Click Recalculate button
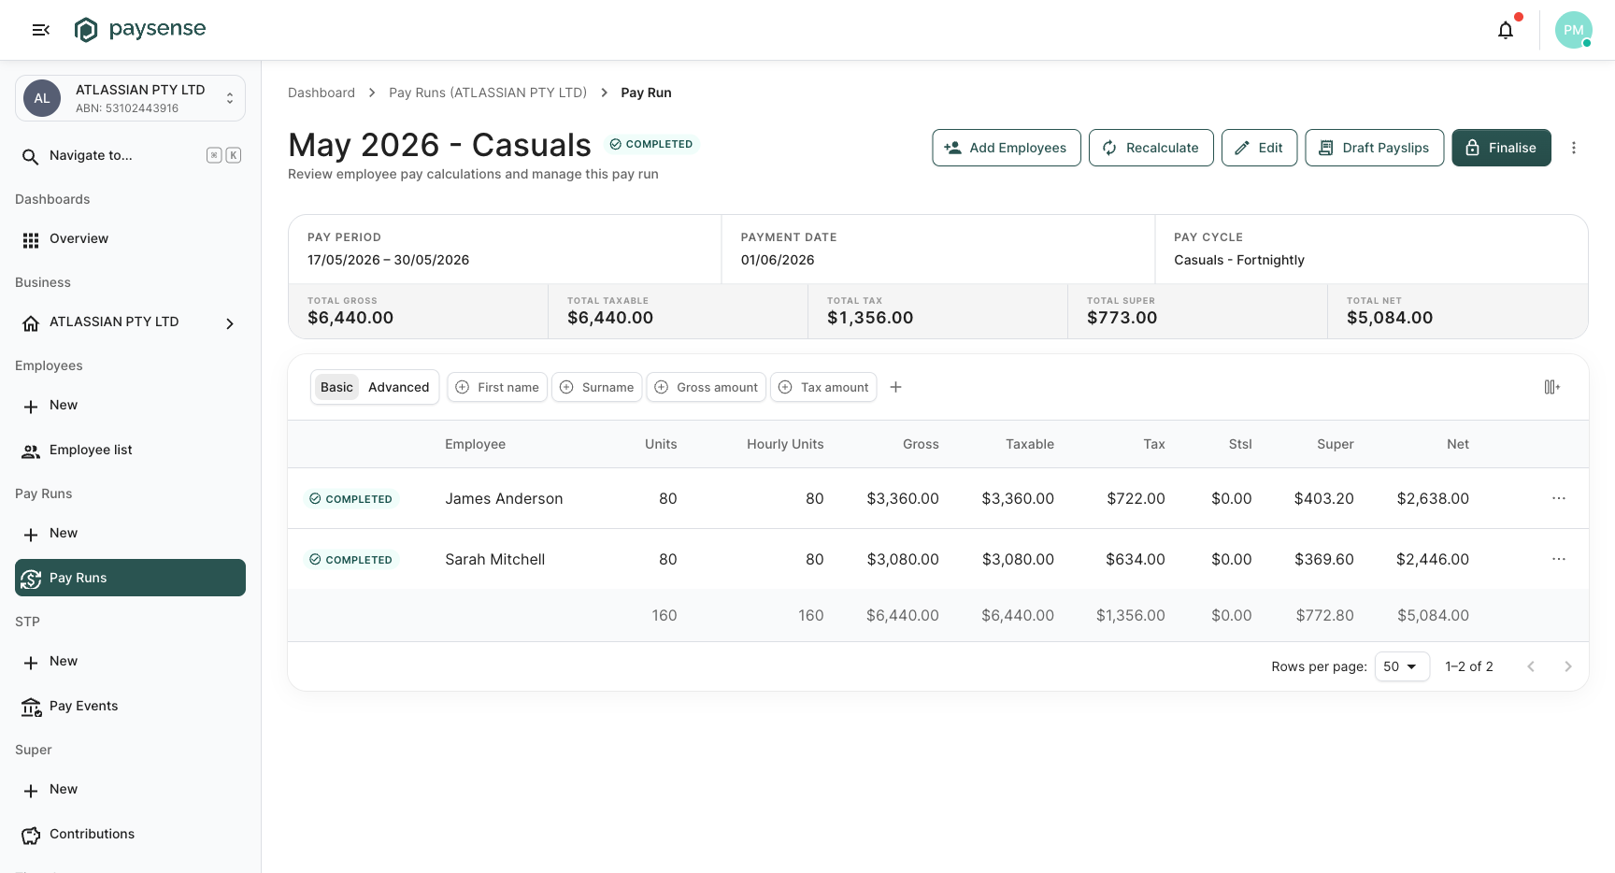This screenshot has width=1615, height=873. (x=1151, y=148)
